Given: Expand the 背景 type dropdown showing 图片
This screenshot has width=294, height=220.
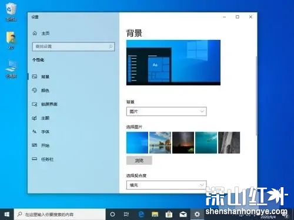Looking at the screenshot, I should point(166,111).
